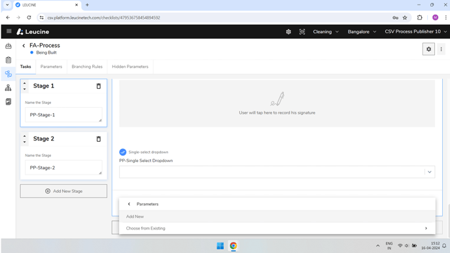Open the PP-Single Select Dropdown field
Viewport: 450px width, 253px height.
click(277, 172)
